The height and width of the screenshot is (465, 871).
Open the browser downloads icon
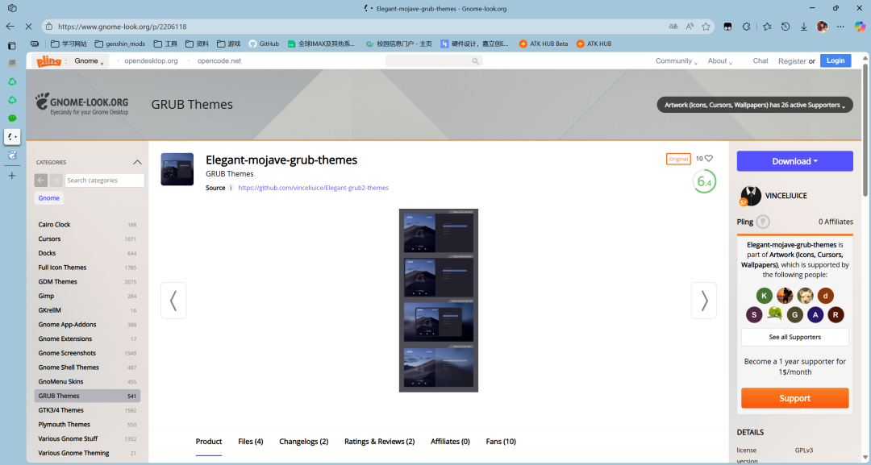tap(804, 27)
